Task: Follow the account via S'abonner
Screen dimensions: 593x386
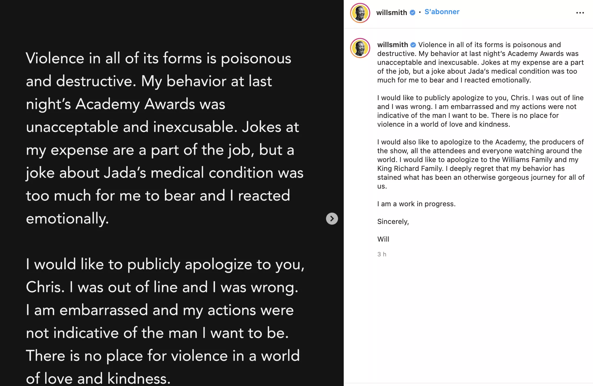Action: click(x=442, y=12)
